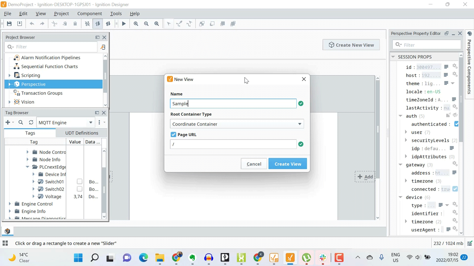Expand the Engine Control folder
Screen dimensions: 474x266
click(10, 204)
